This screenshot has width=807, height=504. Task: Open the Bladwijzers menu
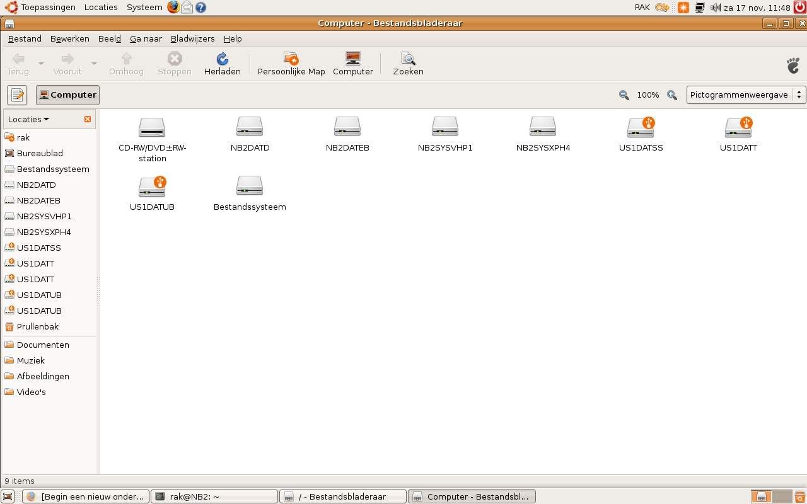pos(192,38)
